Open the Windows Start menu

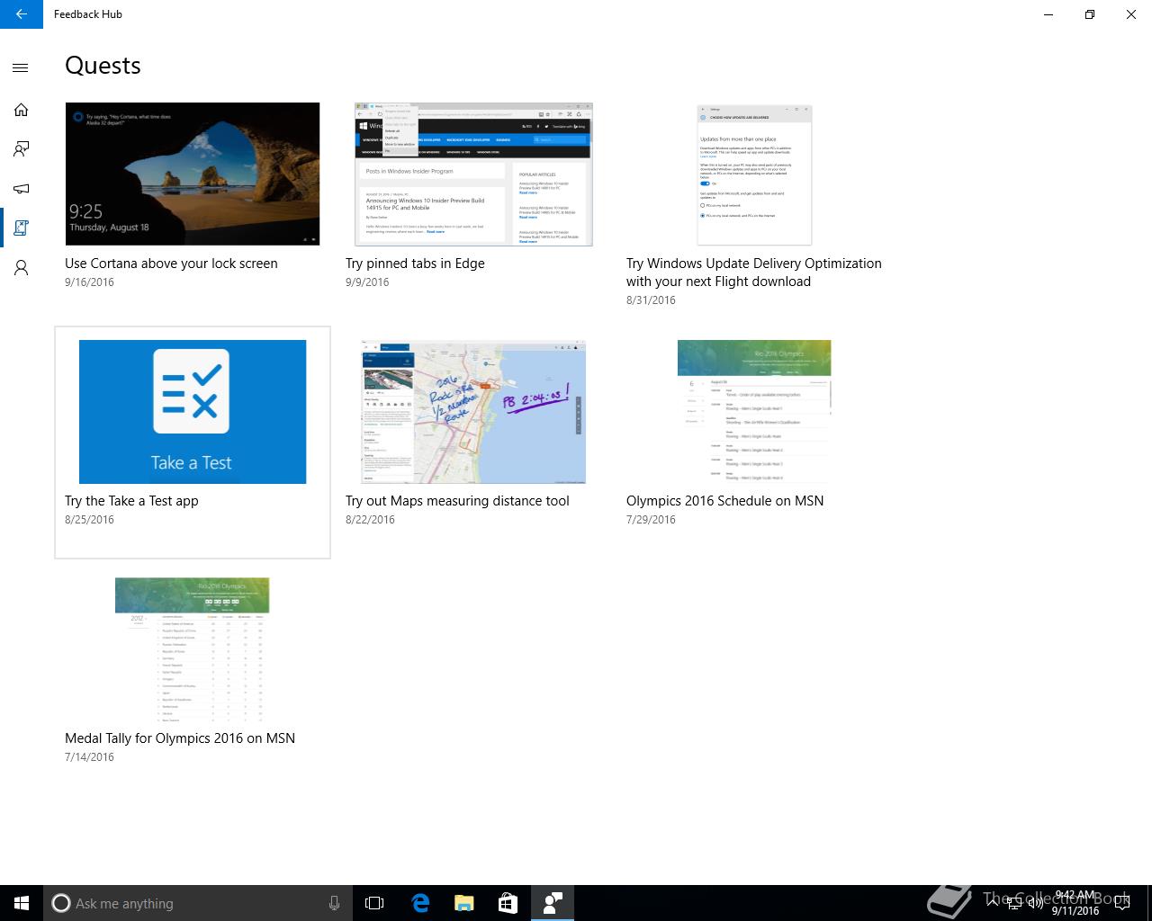pos(22,903)
